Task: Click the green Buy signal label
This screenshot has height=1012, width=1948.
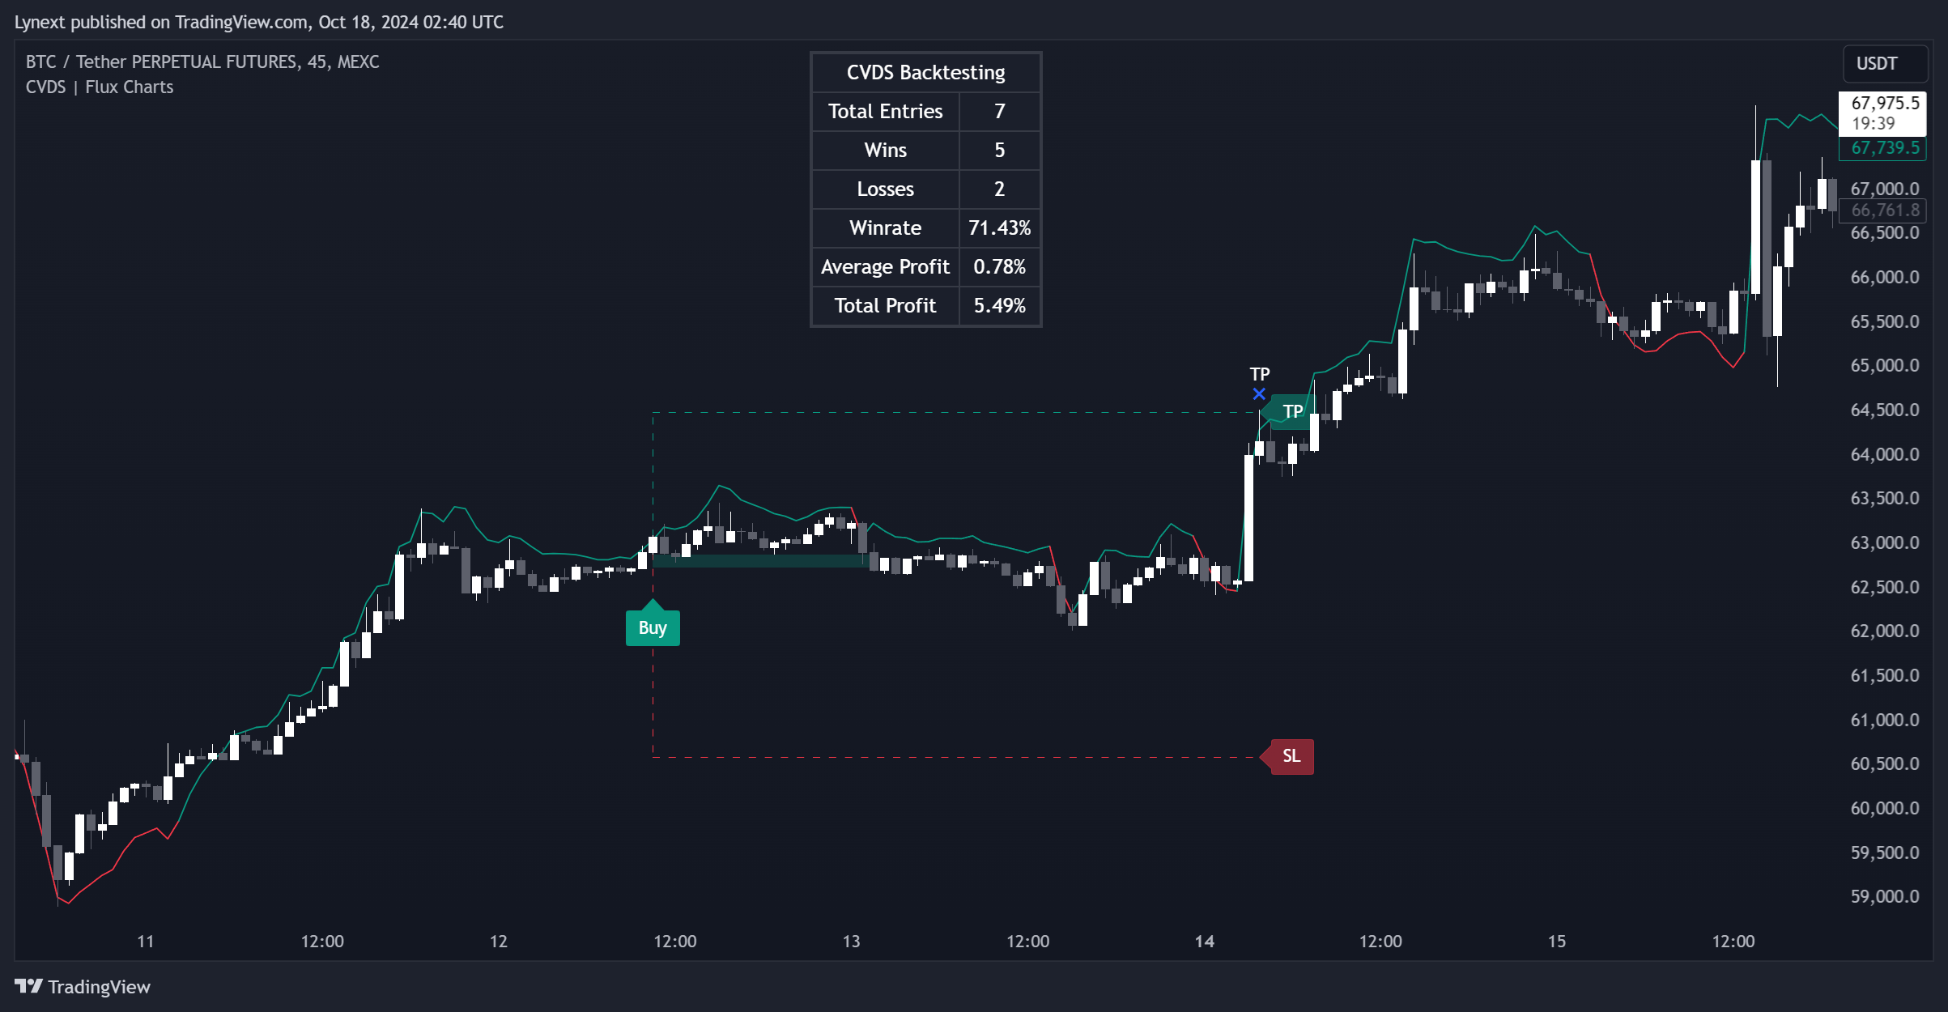Action: pos(653,627)
